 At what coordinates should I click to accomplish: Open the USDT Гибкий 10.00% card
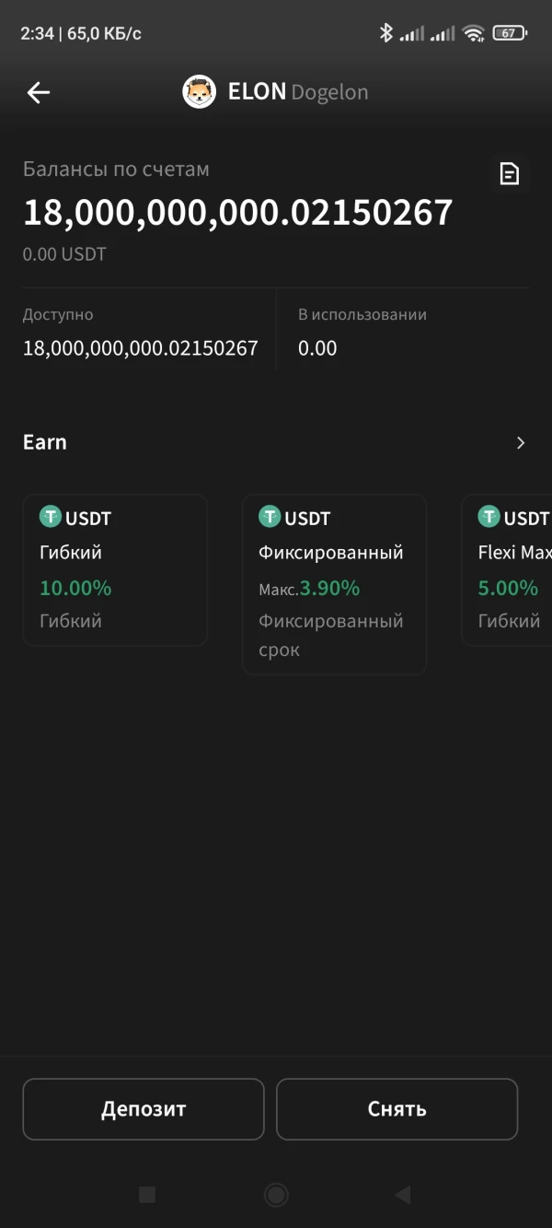point(115,570)
